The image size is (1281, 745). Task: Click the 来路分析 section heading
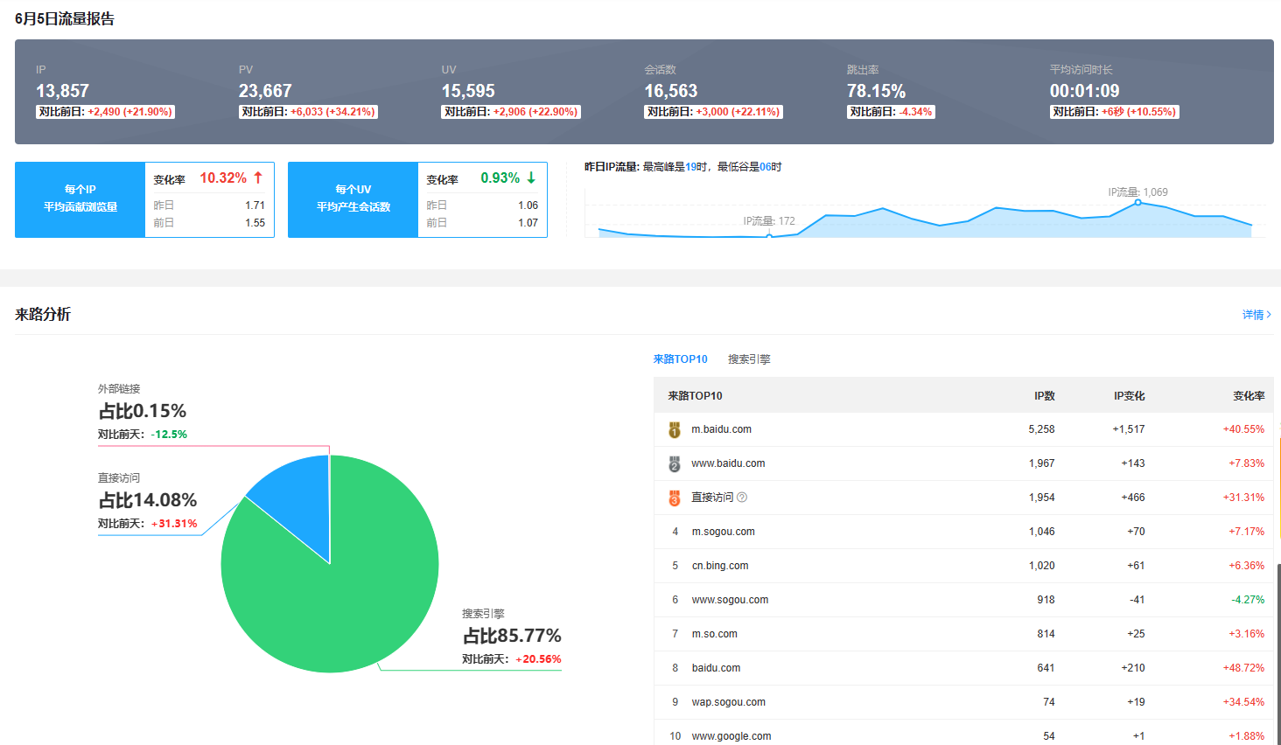pos(43,315)
